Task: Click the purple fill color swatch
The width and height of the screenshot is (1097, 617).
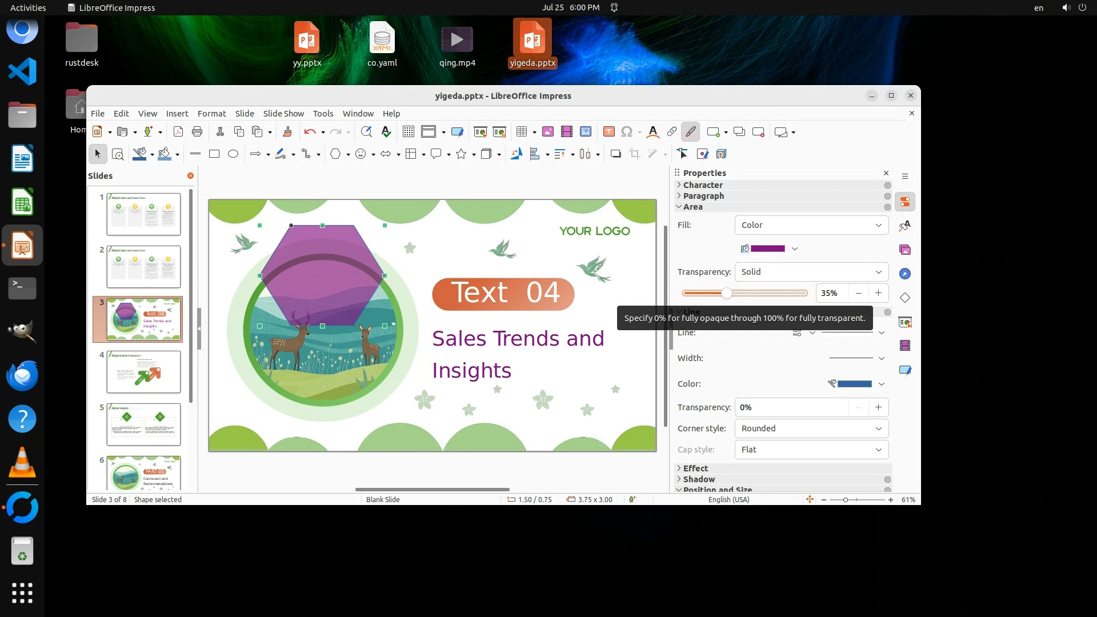Action: 767,249
